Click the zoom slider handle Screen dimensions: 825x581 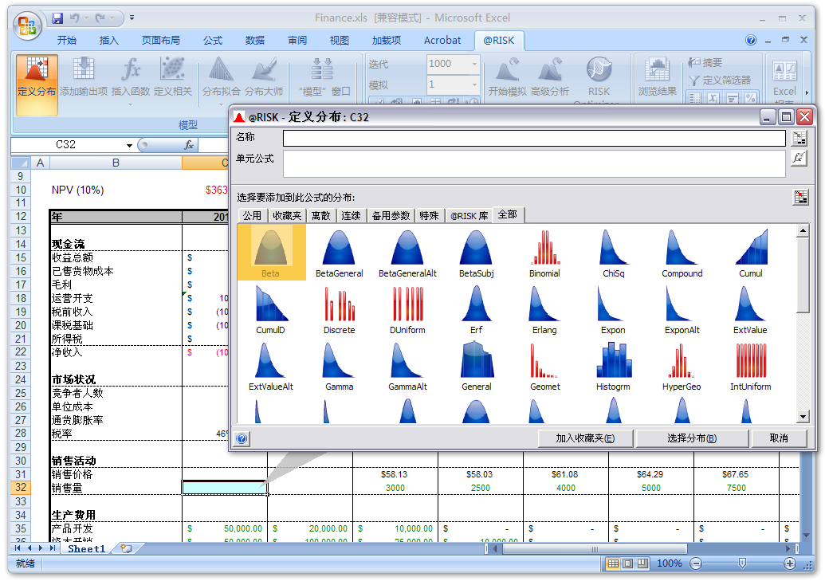click(742, 563)
